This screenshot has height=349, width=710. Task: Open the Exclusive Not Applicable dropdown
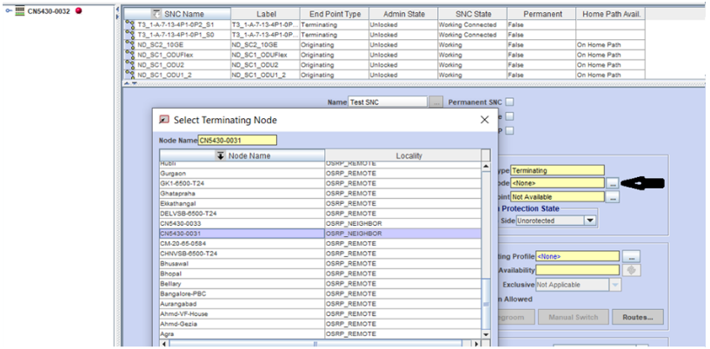615,285
